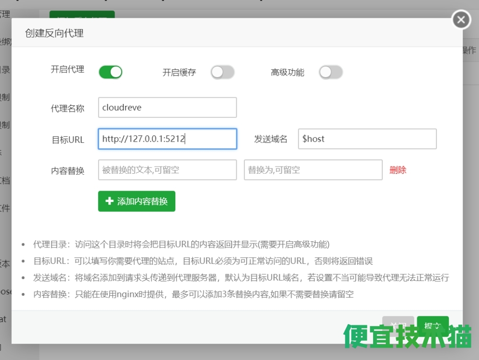
Task: Click the 目标URL field showing http://127.0.0.1:5212
Action: point(167,139)
